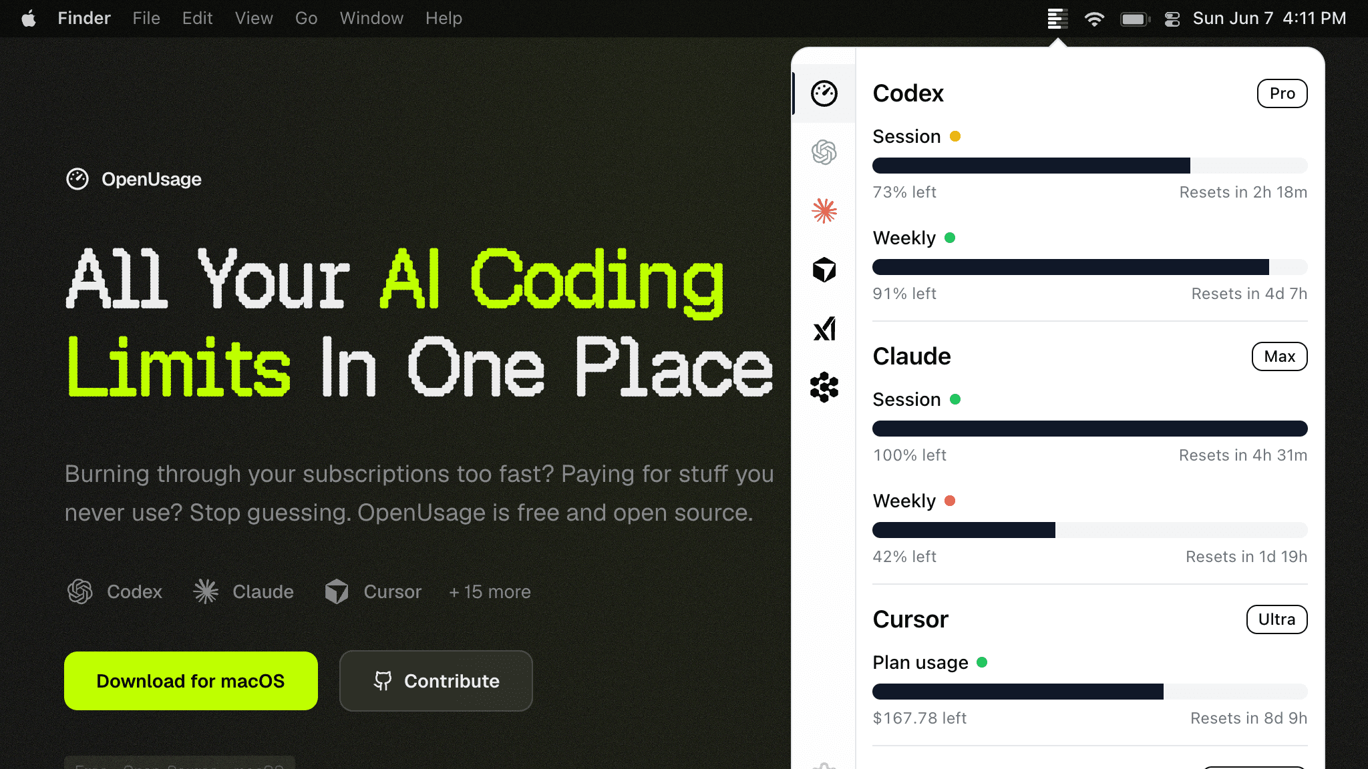Open the overview gauge tab in sidebar
1368x769 pixels.
point(824,93)
